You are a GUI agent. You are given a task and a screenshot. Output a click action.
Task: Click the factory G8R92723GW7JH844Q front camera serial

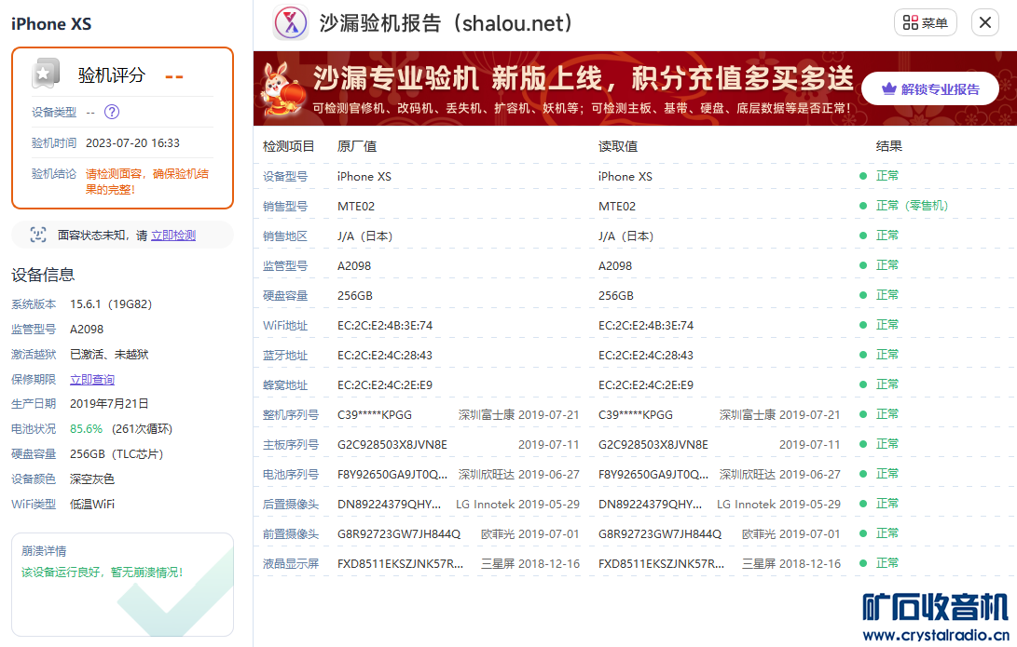(399, 534)
